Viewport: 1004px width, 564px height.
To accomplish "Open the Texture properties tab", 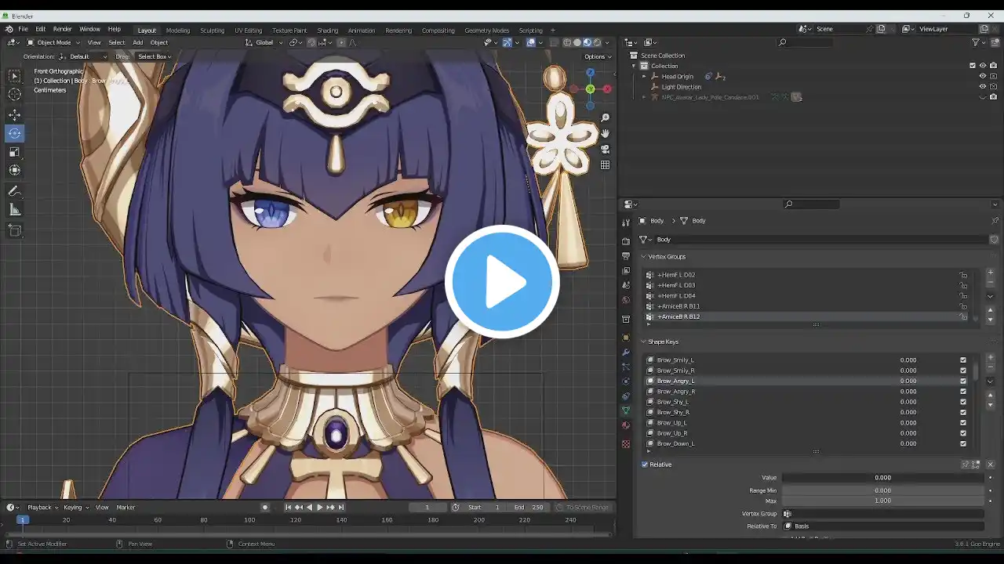I will pyautogui.click(x=626, y=444).
